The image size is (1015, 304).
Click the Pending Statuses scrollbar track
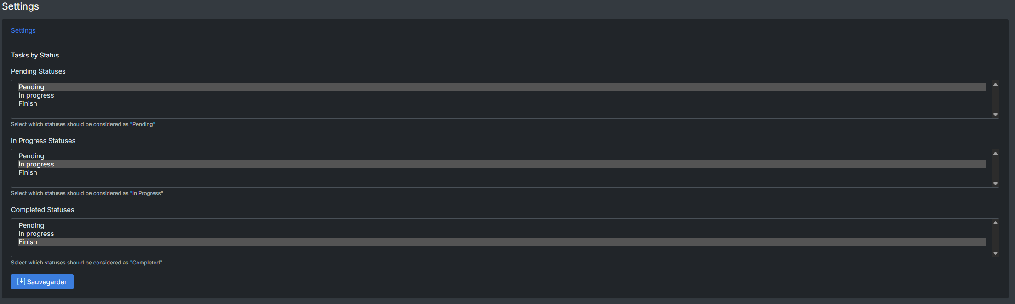[x=995, y=99]
